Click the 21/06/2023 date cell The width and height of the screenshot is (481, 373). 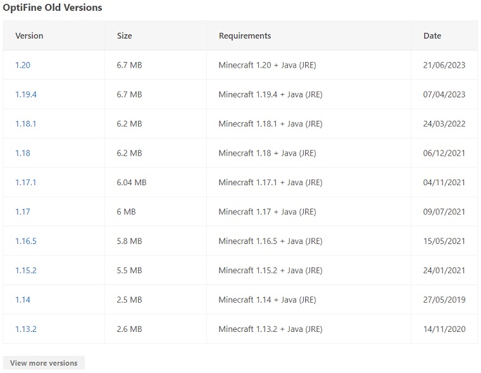444,65
